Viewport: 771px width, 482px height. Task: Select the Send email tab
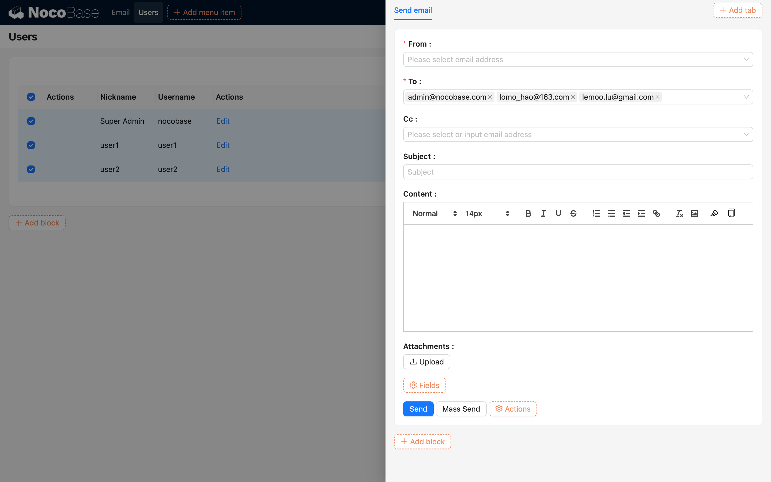coord(413,10)
